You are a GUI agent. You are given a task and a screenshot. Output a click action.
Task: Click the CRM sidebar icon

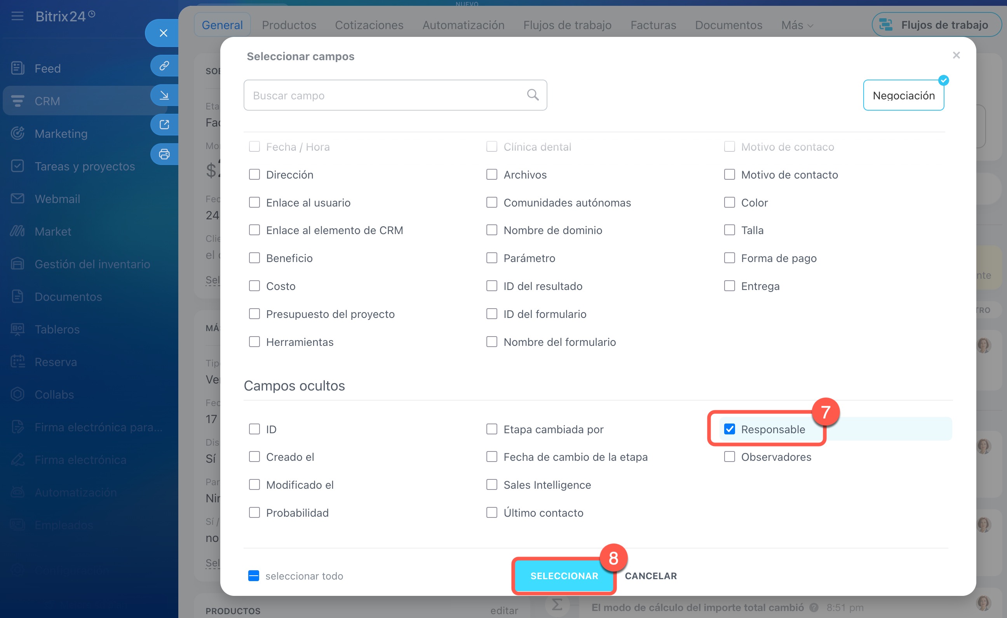17,101
